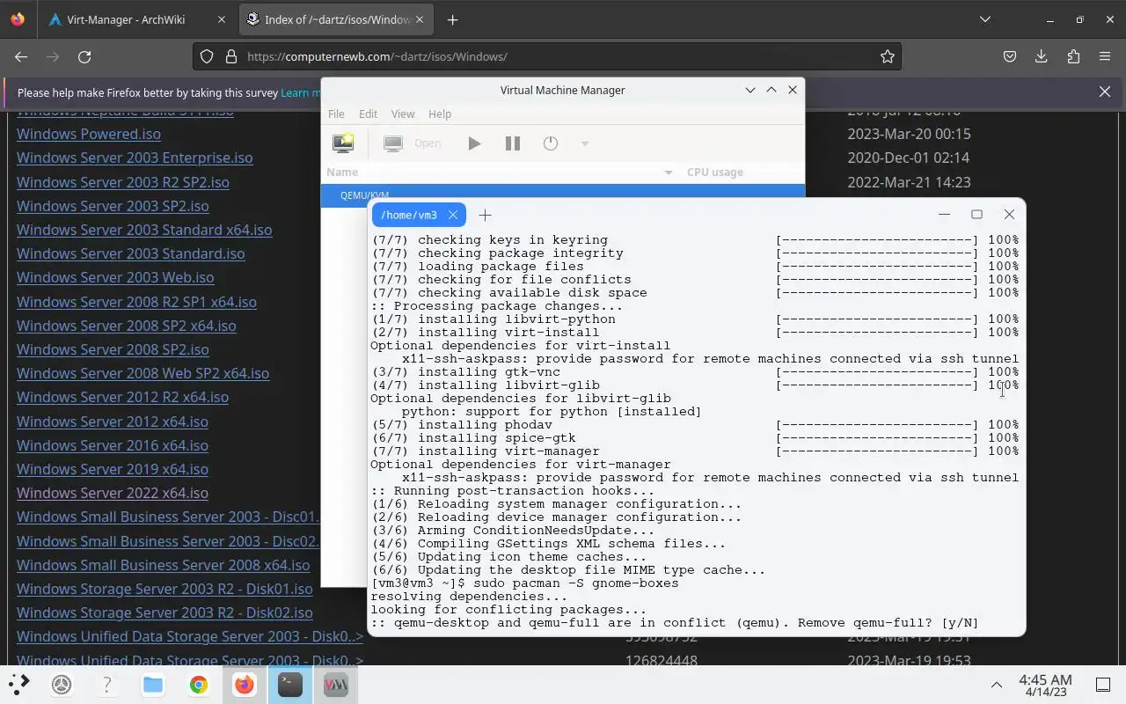
Task: Reload the current page in Firefox
Action: click(84, 56)
